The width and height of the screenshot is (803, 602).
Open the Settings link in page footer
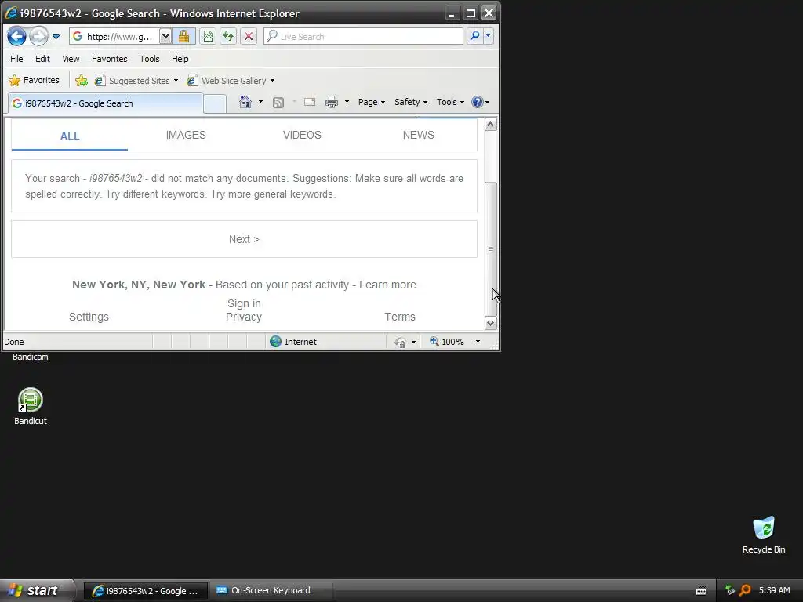coord(89,317)
